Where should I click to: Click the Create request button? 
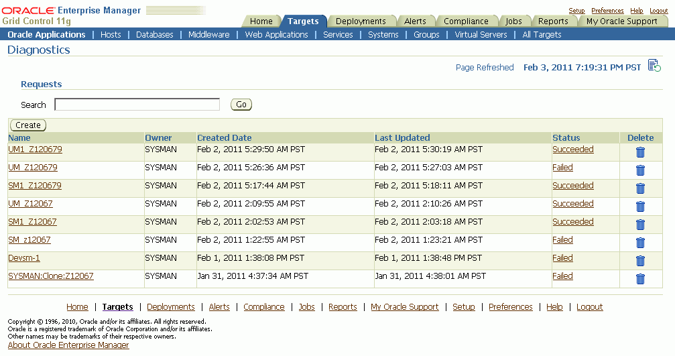pos(28,125)
